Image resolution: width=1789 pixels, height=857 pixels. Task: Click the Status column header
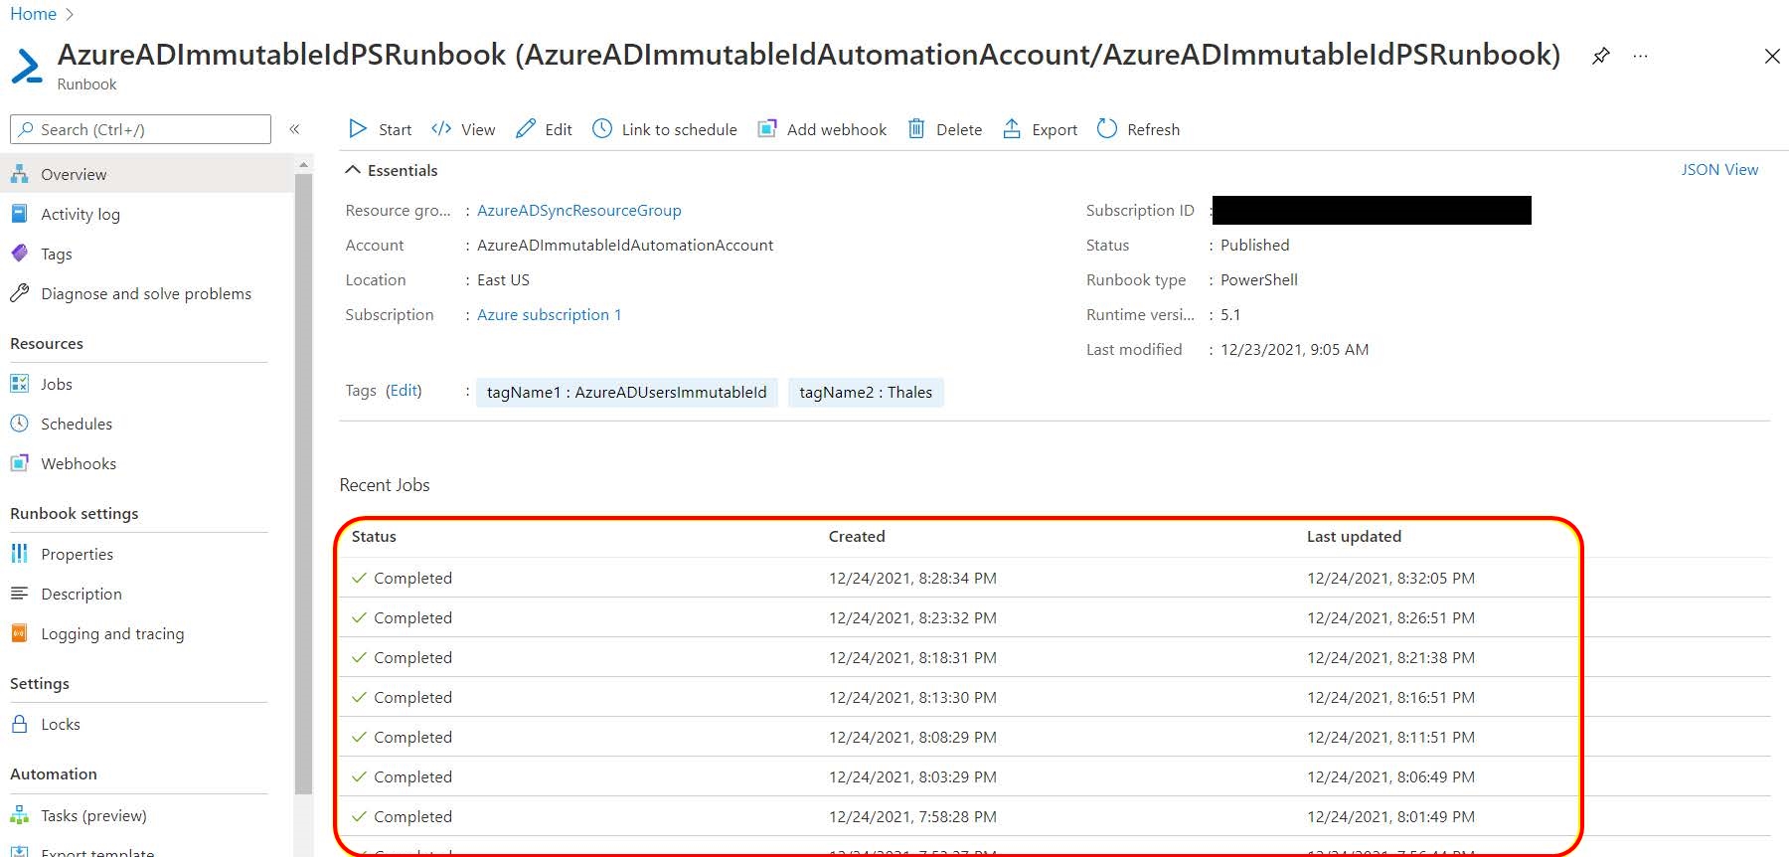374,536
